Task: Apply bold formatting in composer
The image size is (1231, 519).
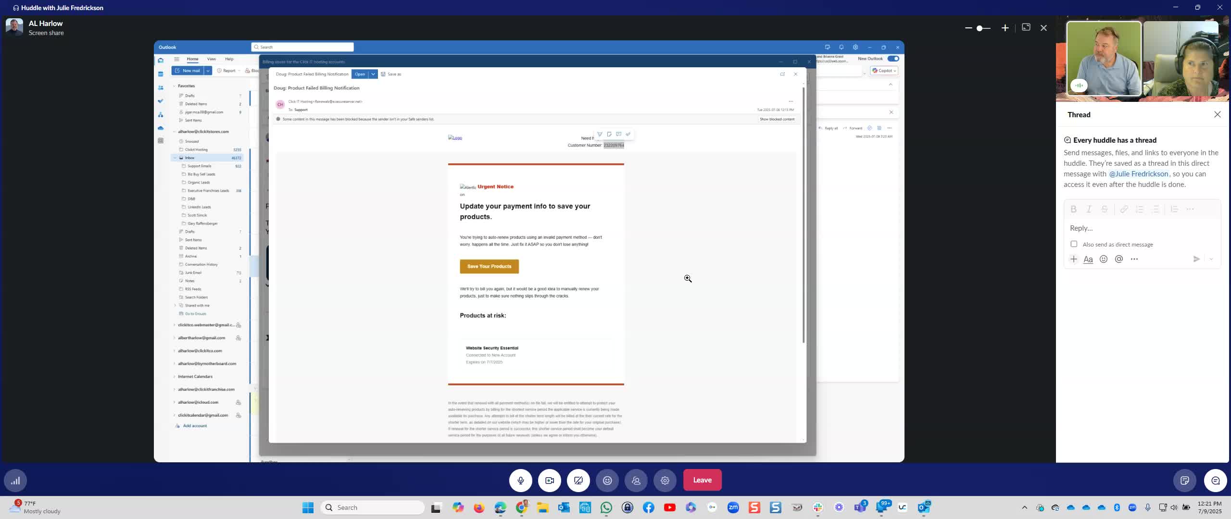Action: click(1074, 209)
